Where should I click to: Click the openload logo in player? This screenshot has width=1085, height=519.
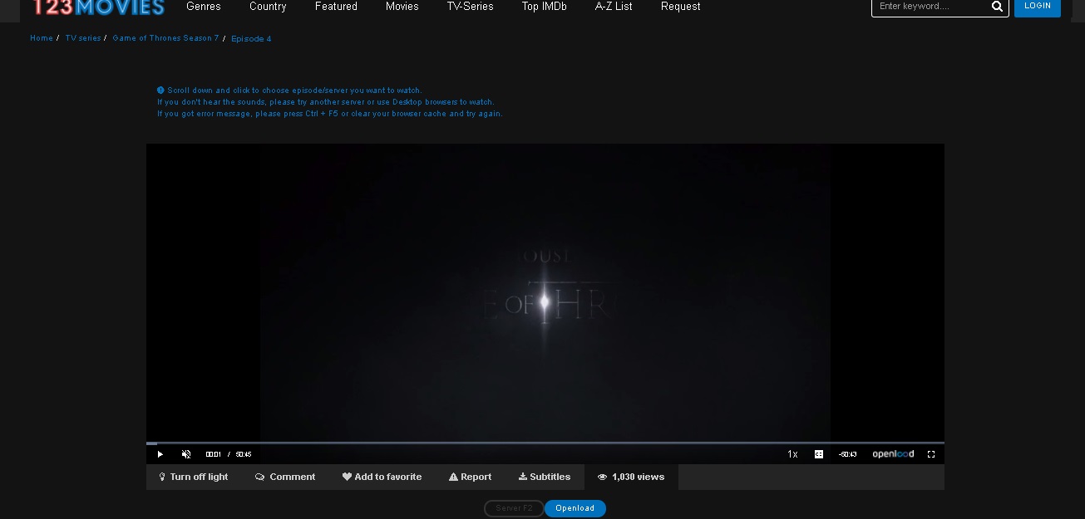pos(893,454)
